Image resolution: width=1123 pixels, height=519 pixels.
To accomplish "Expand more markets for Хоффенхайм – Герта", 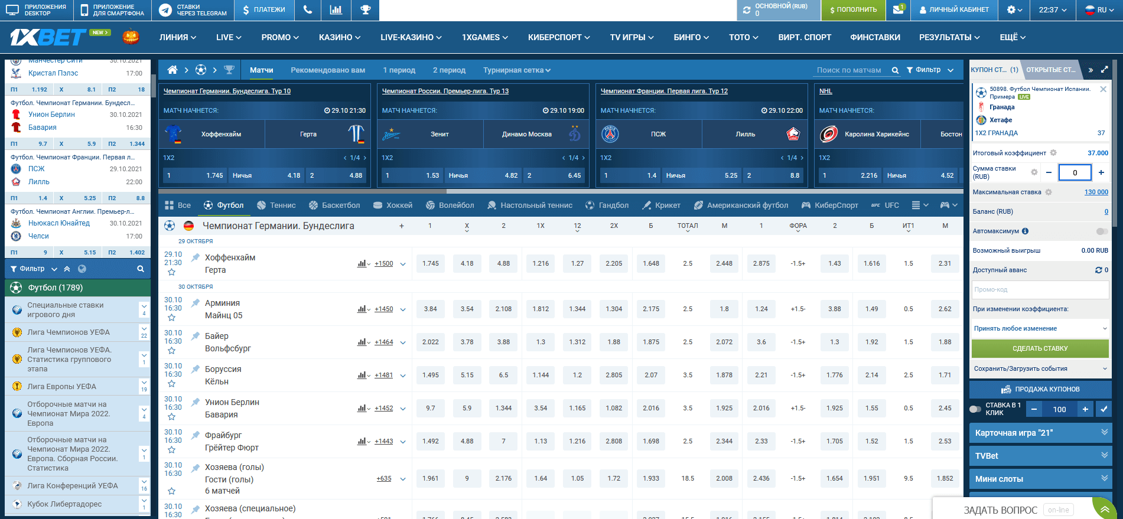I will (403, 264).
